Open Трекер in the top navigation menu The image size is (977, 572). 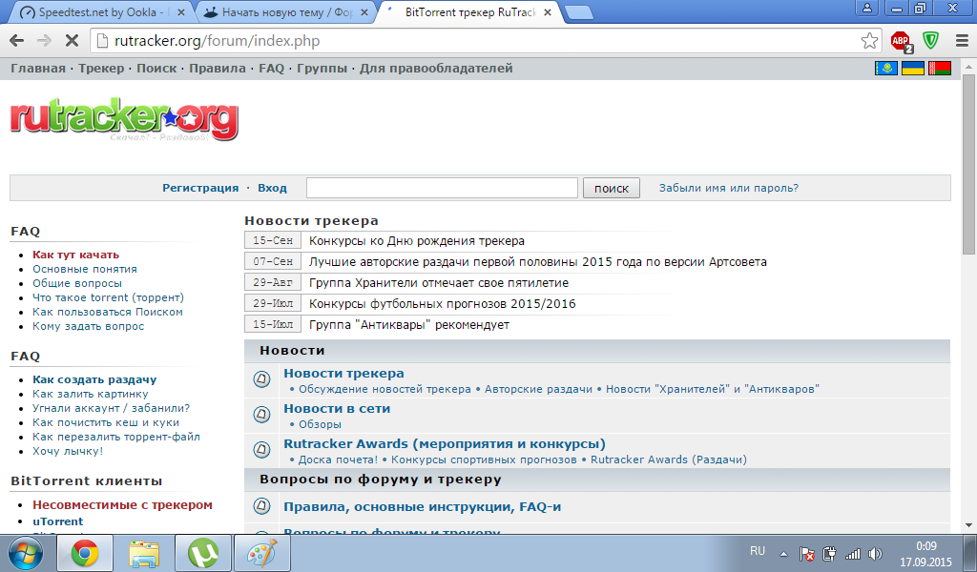point(101,69)
